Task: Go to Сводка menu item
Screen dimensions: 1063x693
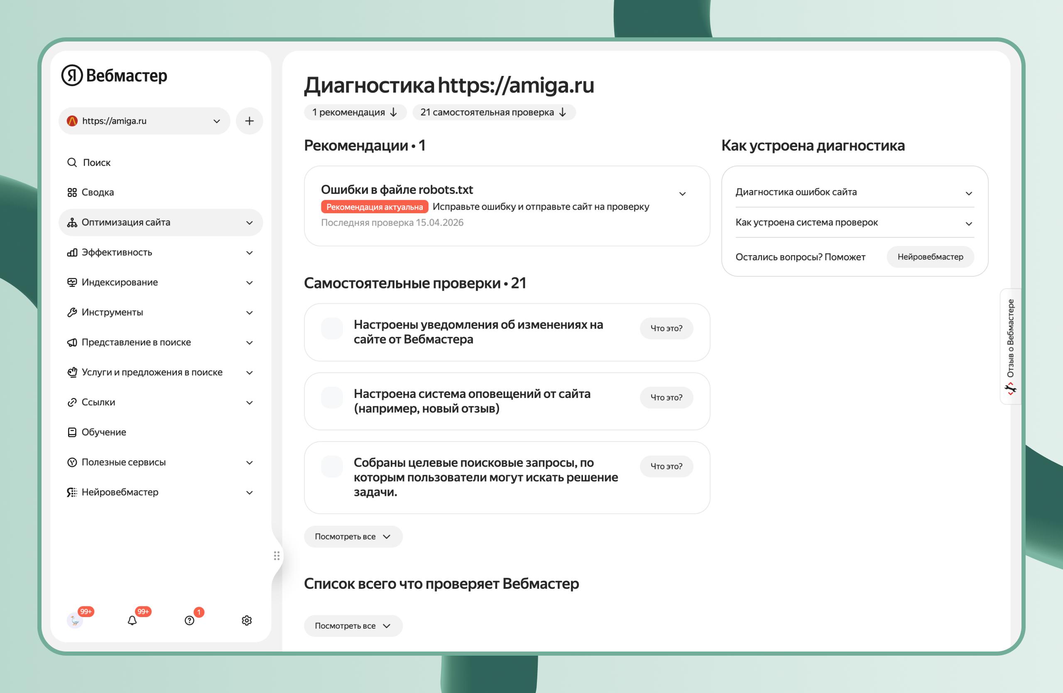Action: click(161, 192)
